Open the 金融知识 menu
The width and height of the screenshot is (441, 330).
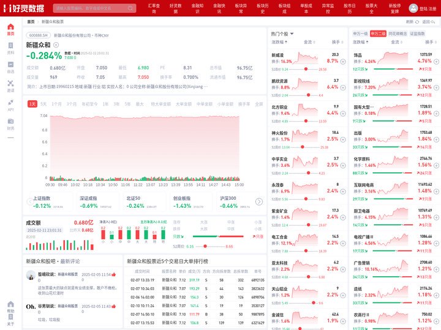[197, 9]
